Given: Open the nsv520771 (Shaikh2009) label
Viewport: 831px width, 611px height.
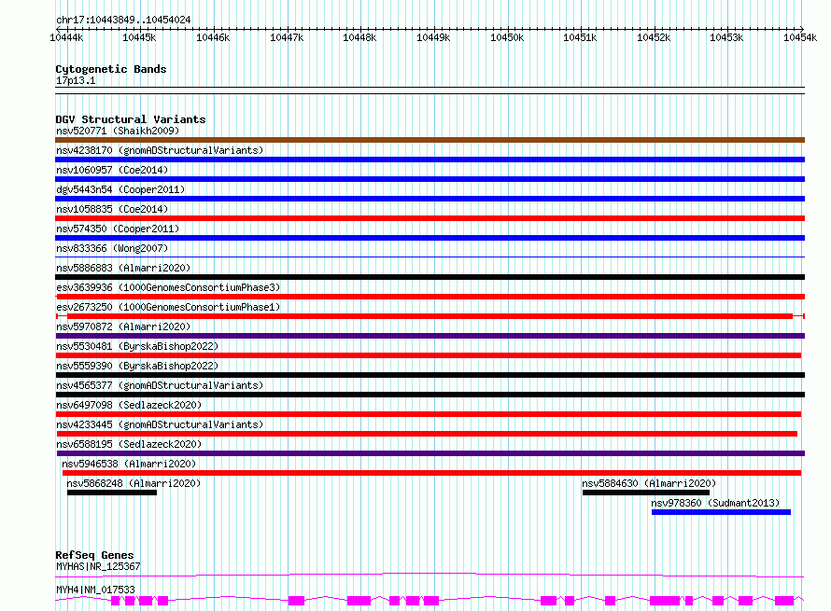Looking at the screenshot, I should point(118,131).
